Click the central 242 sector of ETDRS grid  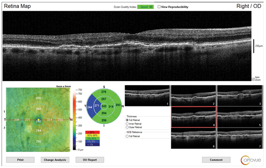pyautogui.click(x=104, y=107)
